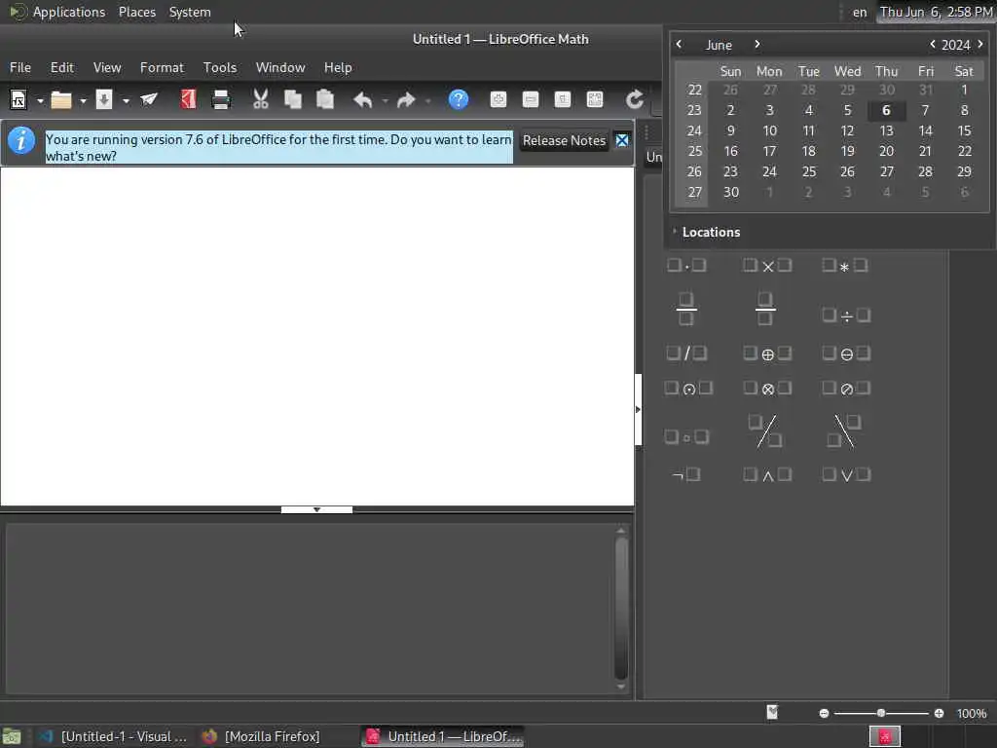
Task: Click the zoom slider handle in status bar
Action: pos(880,713)
